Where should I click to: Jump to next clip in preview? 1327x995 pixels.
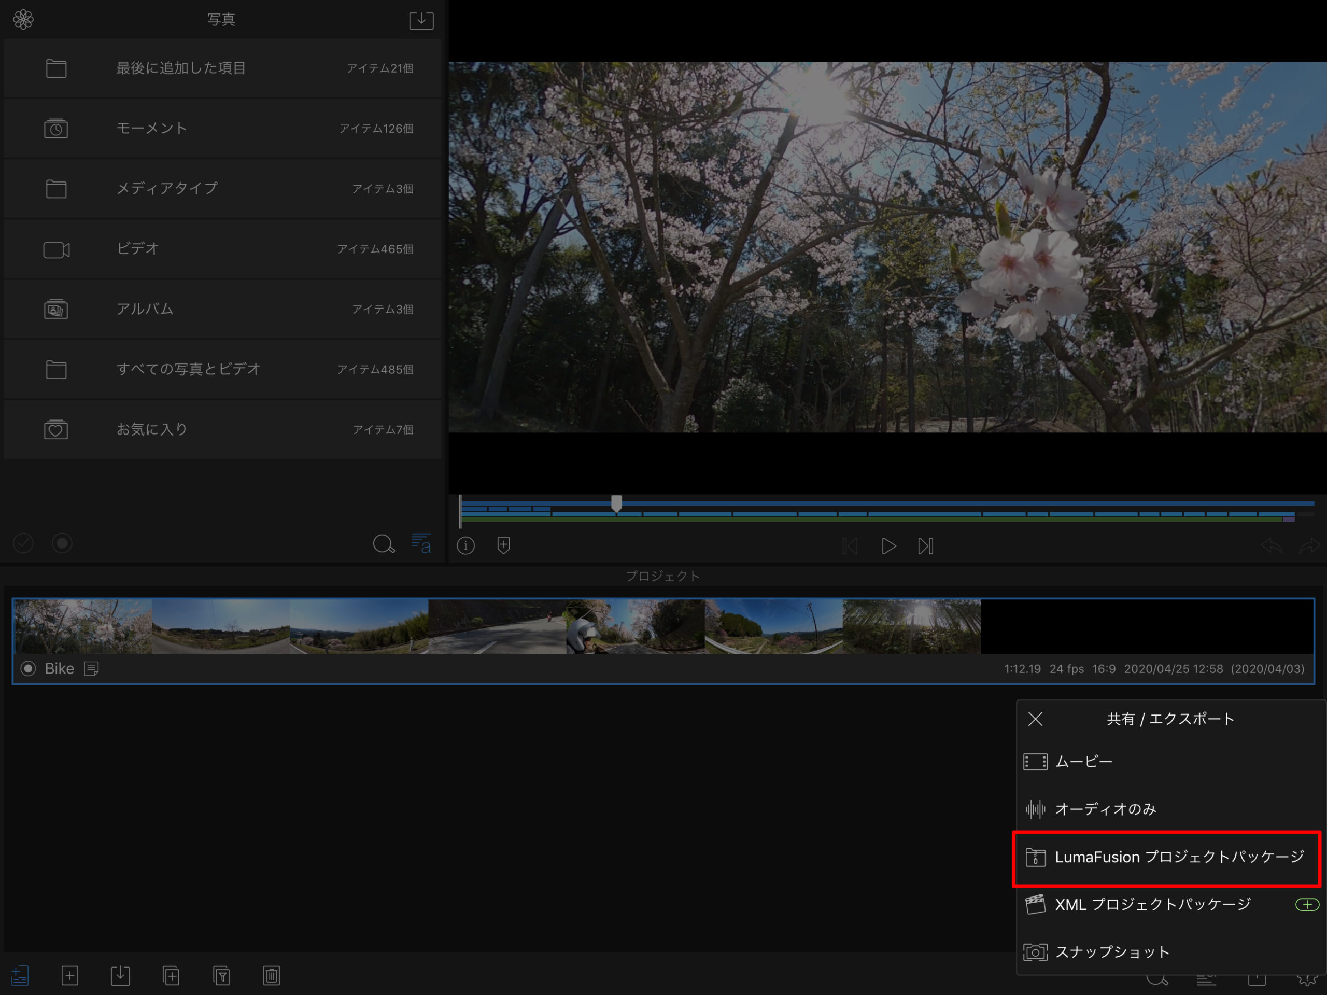926,546
